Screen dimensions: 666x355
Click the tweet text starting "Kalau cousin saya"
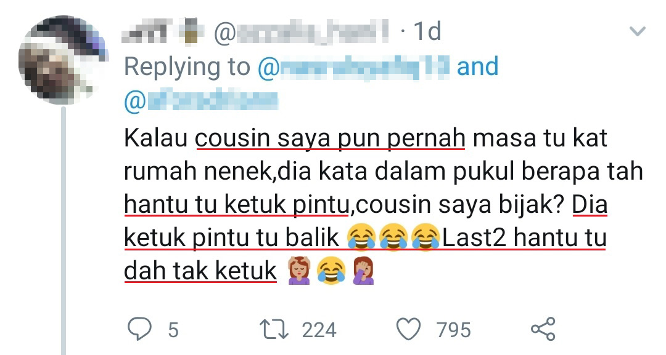click(x=384, y=205)
